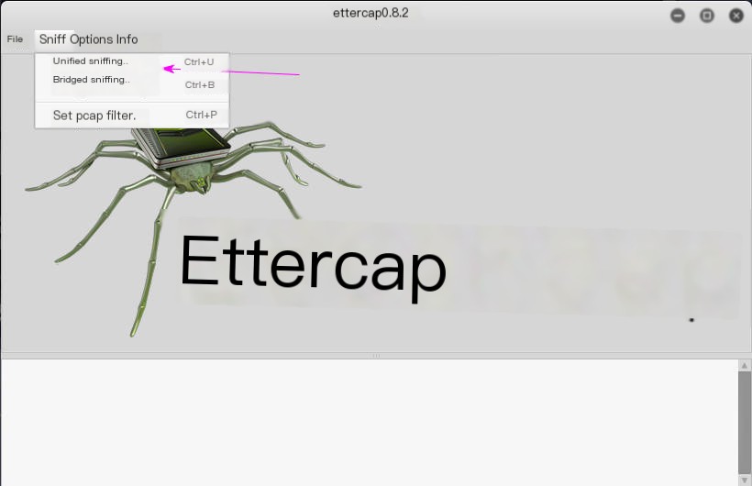
Task: Open the Options menu
Action: (93, 39)
